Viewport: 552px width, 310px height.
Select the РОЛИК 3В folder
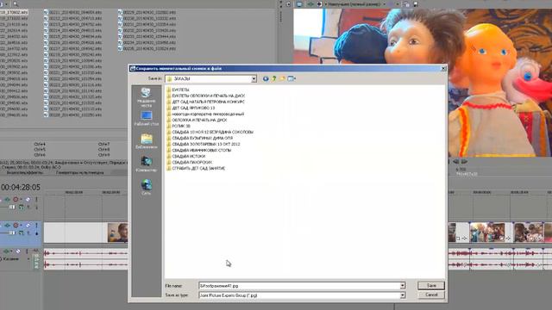click(x=179, y=126)
